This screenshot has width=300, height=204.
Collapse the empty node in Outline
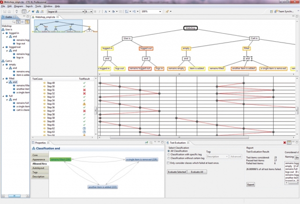(3, 65)
